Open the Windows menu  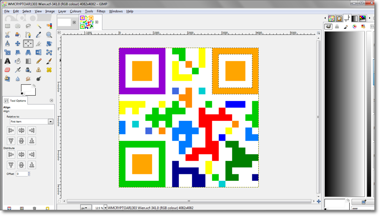116,11
